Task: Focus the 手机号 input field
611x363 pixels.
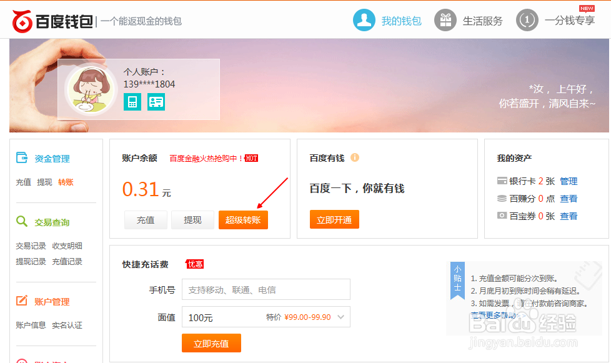Action: (266, 289)
